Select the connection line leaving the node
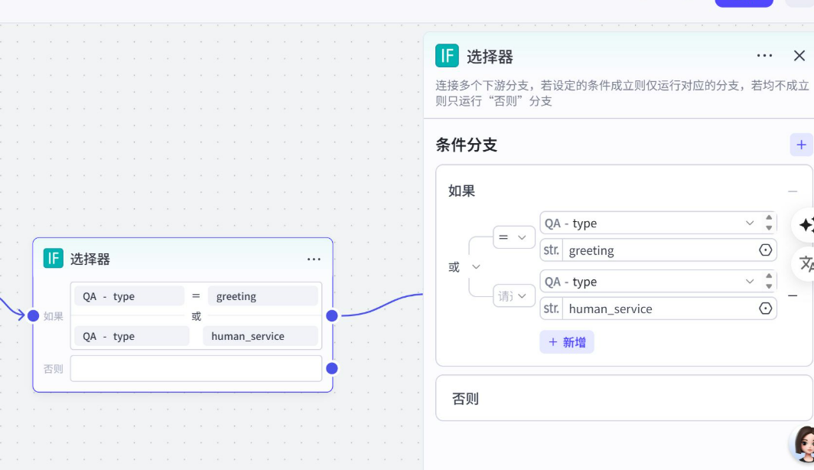The image size is (814, 470). [x=380, y=305]
